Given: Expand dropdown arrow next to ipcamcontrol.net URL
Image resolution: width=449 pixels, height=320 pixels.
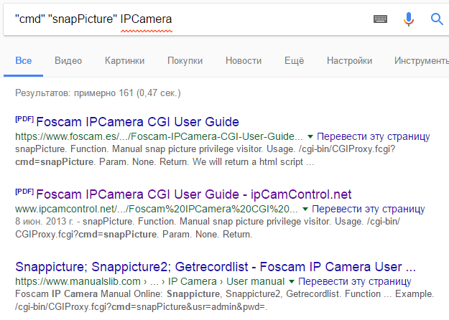Looking at the screenshot, I should (306, 209).
